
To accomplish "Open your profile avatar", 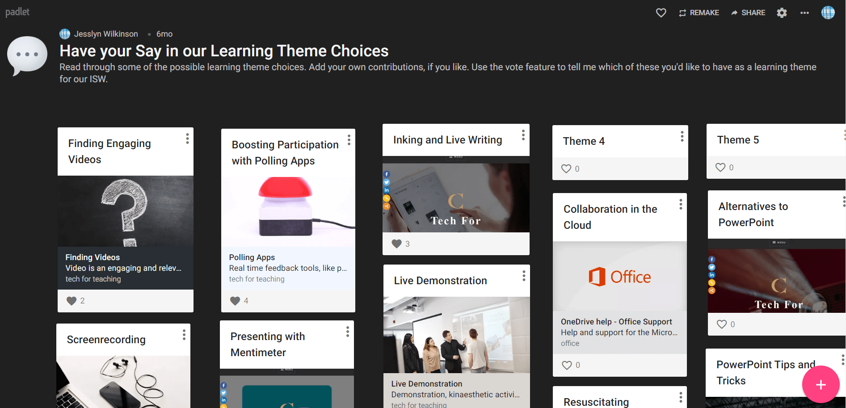I will [828, 13].
